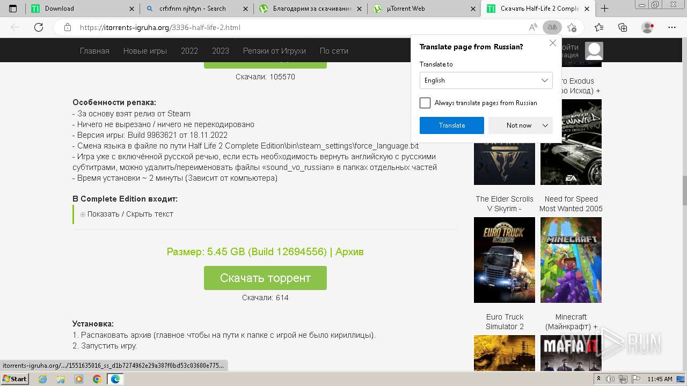Click the page vertical scrollbar thumb
Screen dimensions: 687x386
[684, 190]
